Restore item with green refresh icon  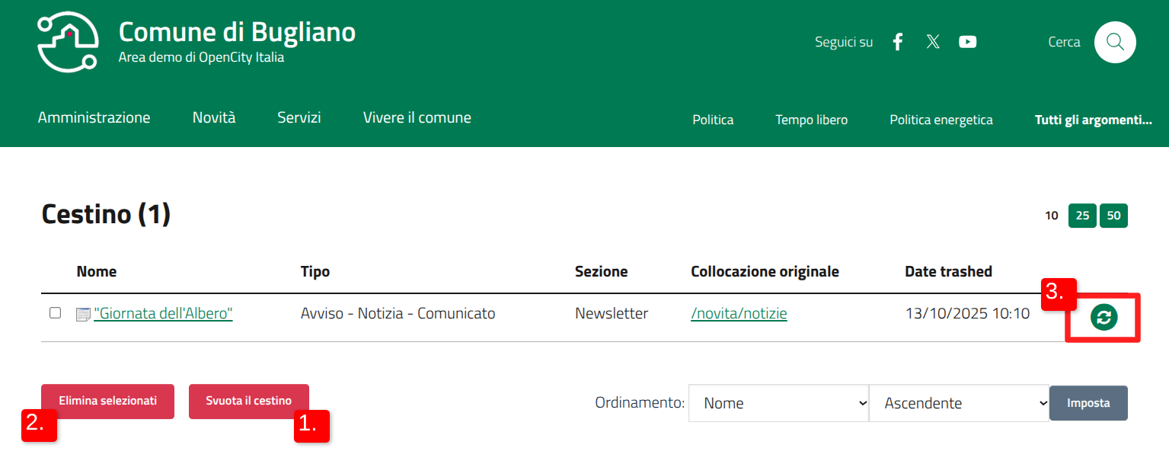tap(1104, 317)
